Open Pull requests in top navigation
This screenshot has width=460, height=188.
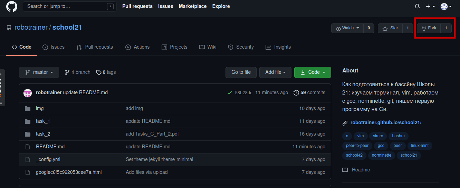(137, 6)
